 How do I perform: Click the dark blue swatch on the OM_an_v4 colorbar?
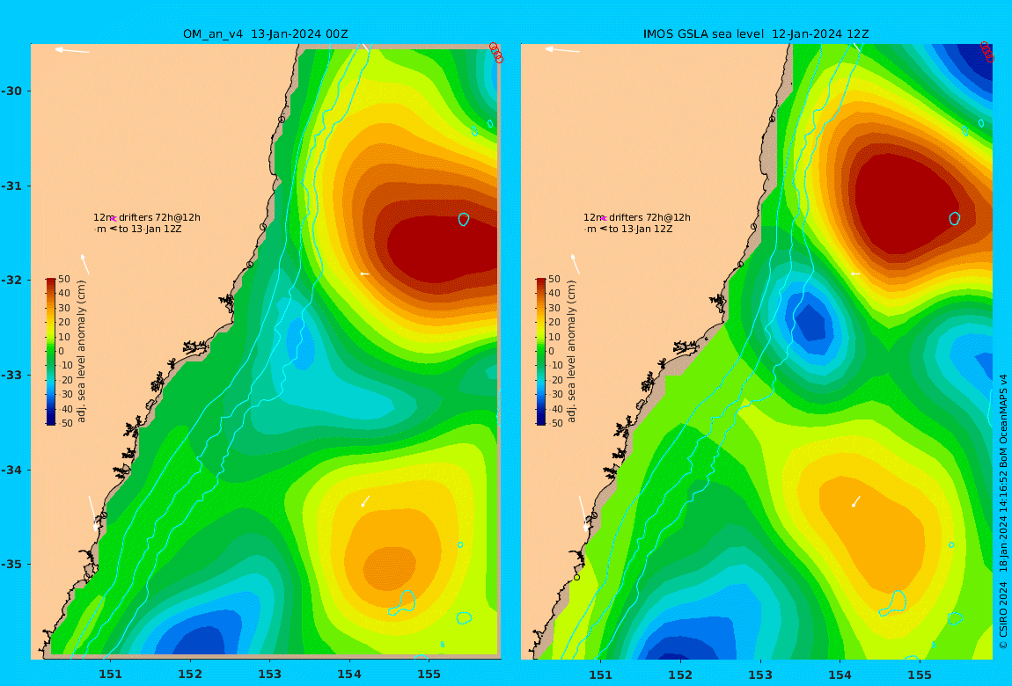(x=51, y=421)
